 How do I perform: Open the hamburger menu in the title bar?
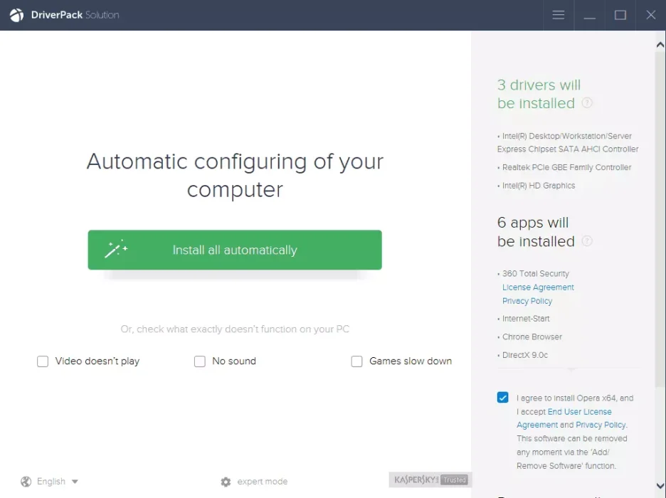pos(558,15)
